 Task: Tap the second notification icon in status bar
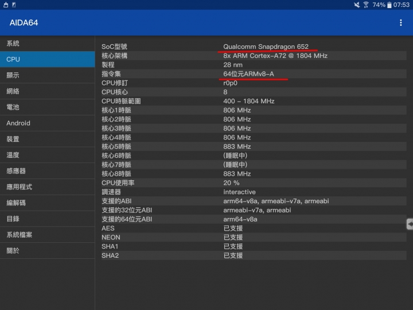[14, 5]
